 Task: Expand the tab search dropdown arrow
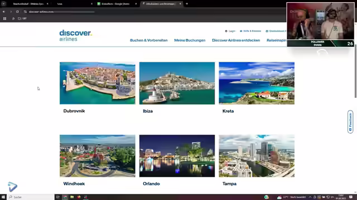[4, 4]
